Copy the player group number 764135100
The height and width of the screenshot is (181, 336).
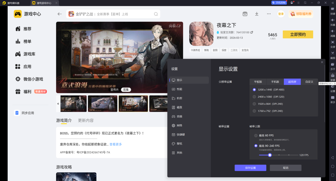pos(252,32)
